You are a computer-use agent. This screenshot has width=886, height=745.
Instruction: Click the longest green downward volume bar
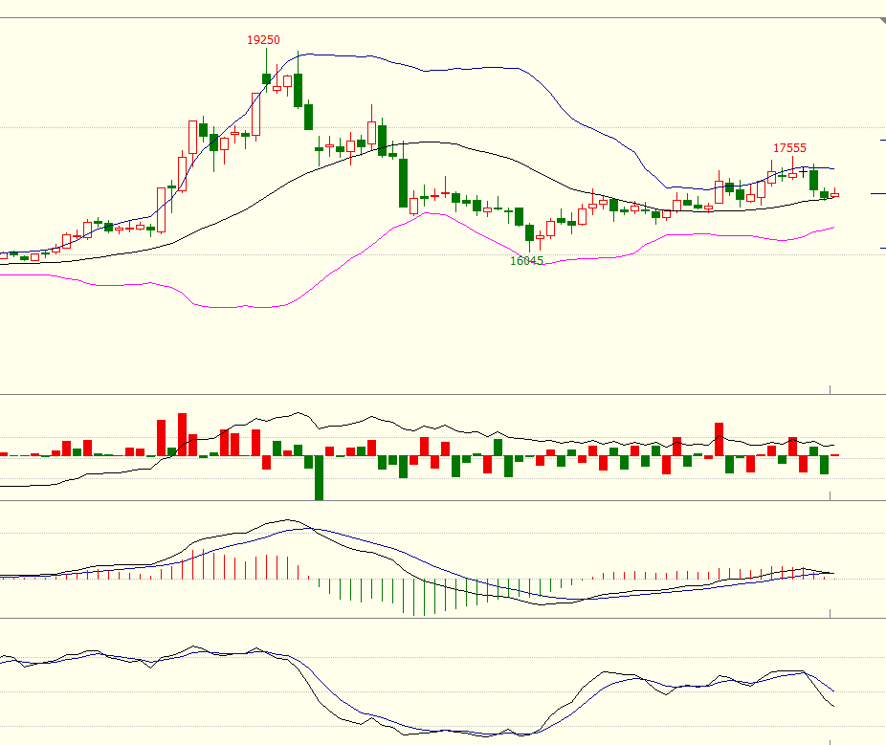319,478
